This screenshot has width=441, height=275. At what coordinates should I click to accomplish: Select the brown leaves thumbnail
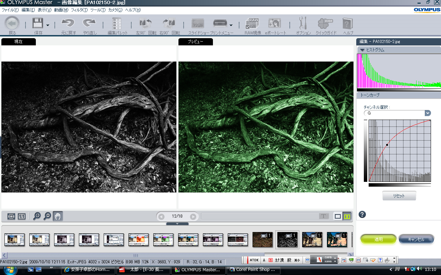(263, 239)
